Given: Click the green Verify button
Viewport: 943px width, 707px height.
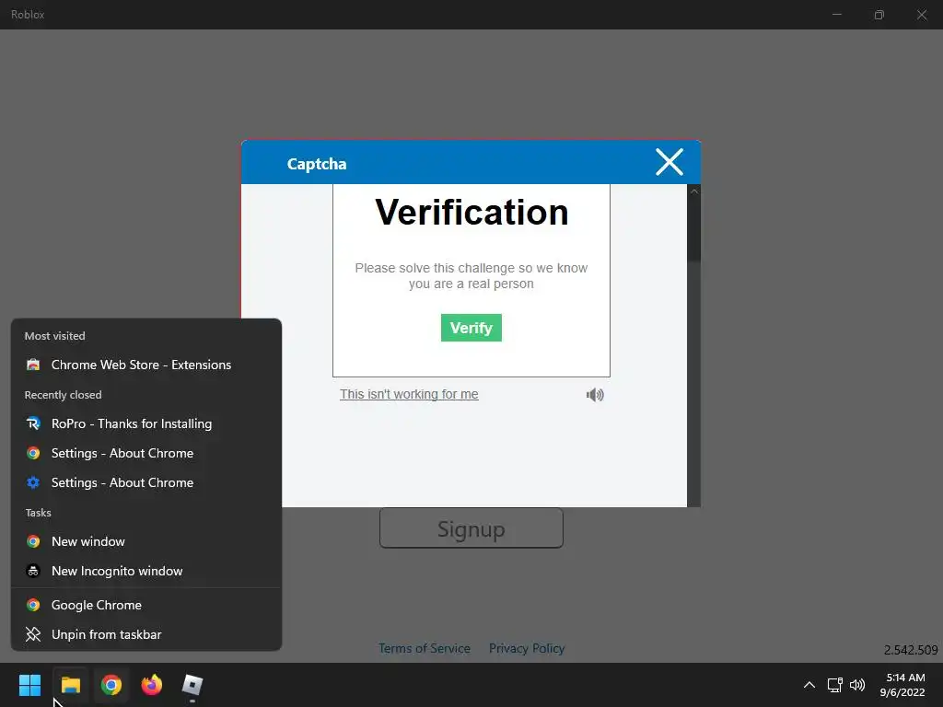Looking at the screenshot, I should pos(471,328).
